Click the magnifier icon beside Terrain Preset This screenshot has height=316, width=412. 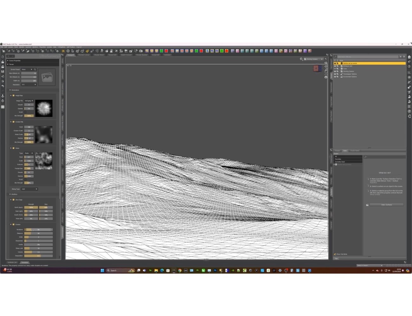(35, 69)
